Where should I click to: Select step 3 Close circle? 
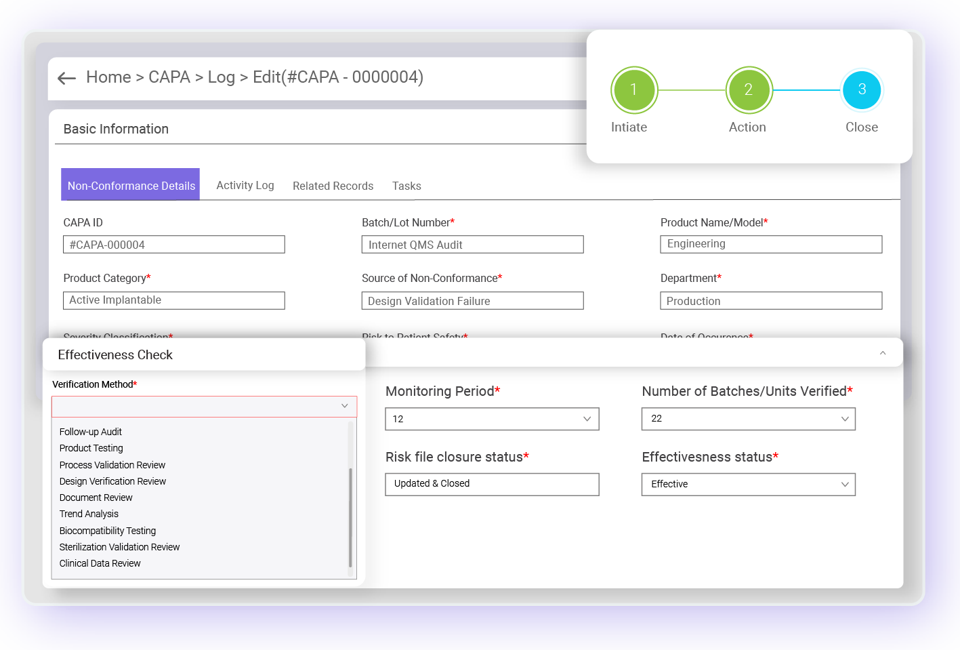click(x=862, y=89)
